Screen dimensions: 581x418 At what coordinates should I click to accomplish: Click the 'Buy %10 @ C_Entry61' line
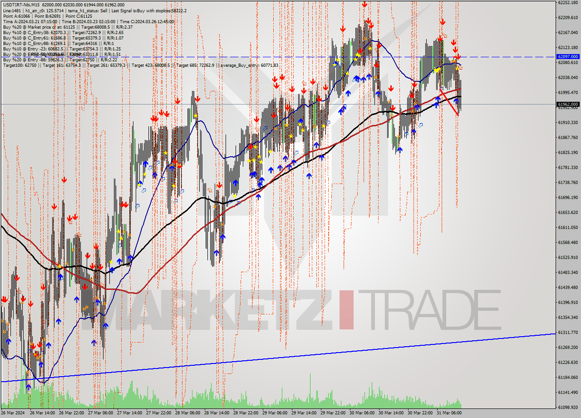pos(63,38)
